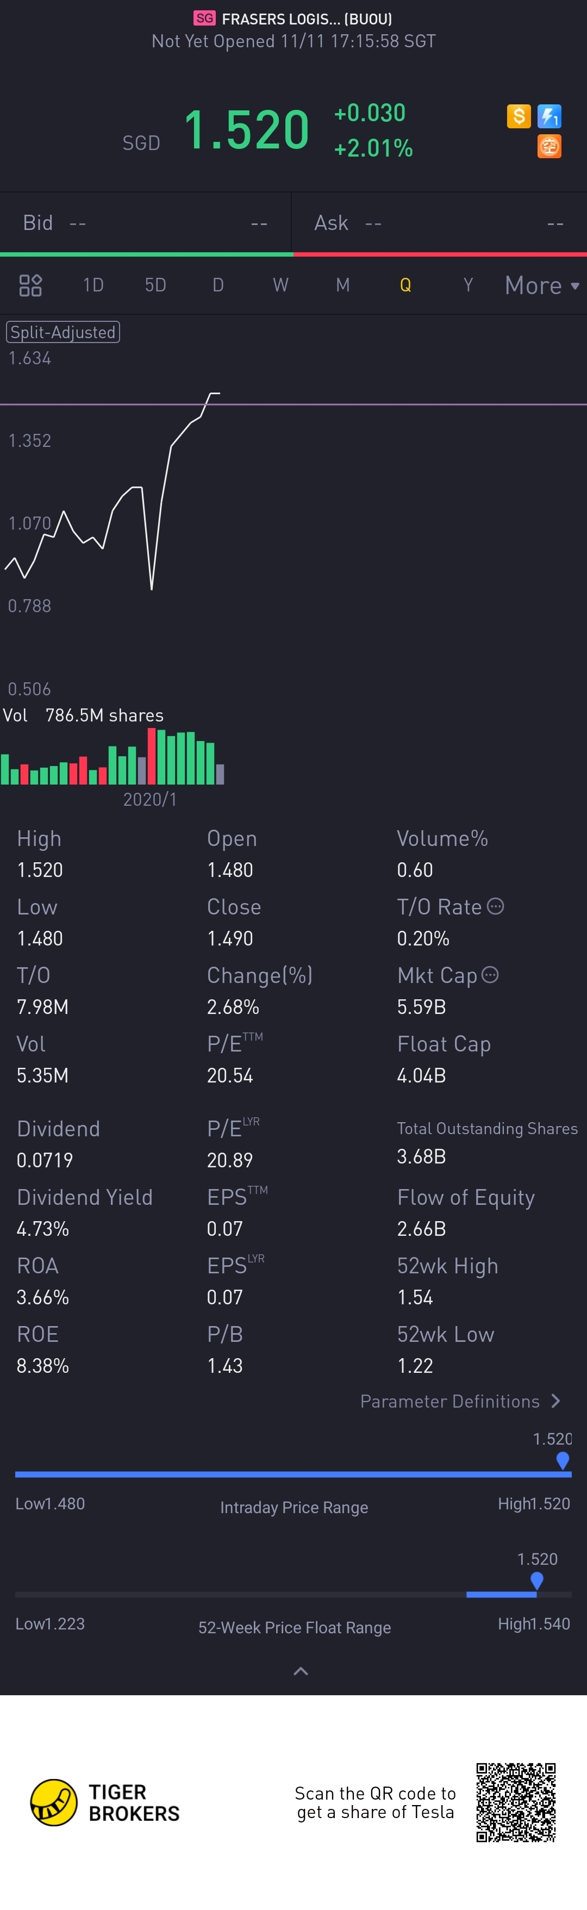Tap the 52-week range marker at 1.520
Image resolution: width=587 pixels, height=1910 pixels.
click(x=538, y=1581)
